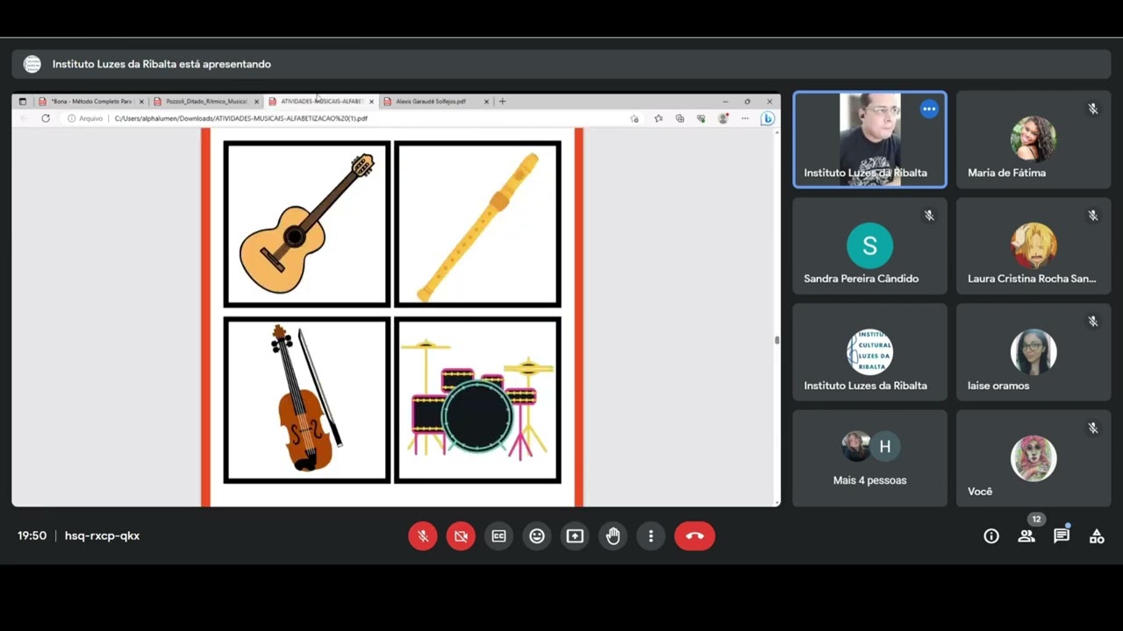Click the present screen button
This screenshot has width=1123, height=631.
pos(575,536)
